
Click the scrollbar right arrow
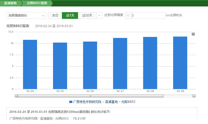(194, 96)
